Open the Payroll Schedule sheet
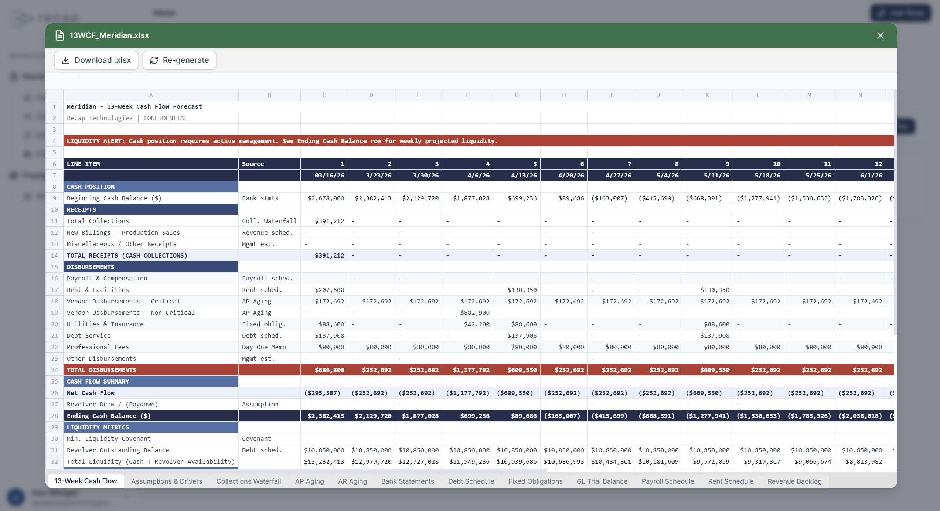Viewport: 940px width, 511px height. click(x=668, y=481)
